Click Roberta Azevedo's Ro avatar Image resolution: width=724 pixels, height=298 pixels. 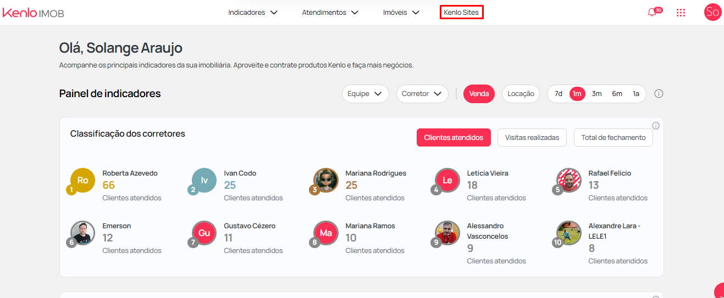82,180
